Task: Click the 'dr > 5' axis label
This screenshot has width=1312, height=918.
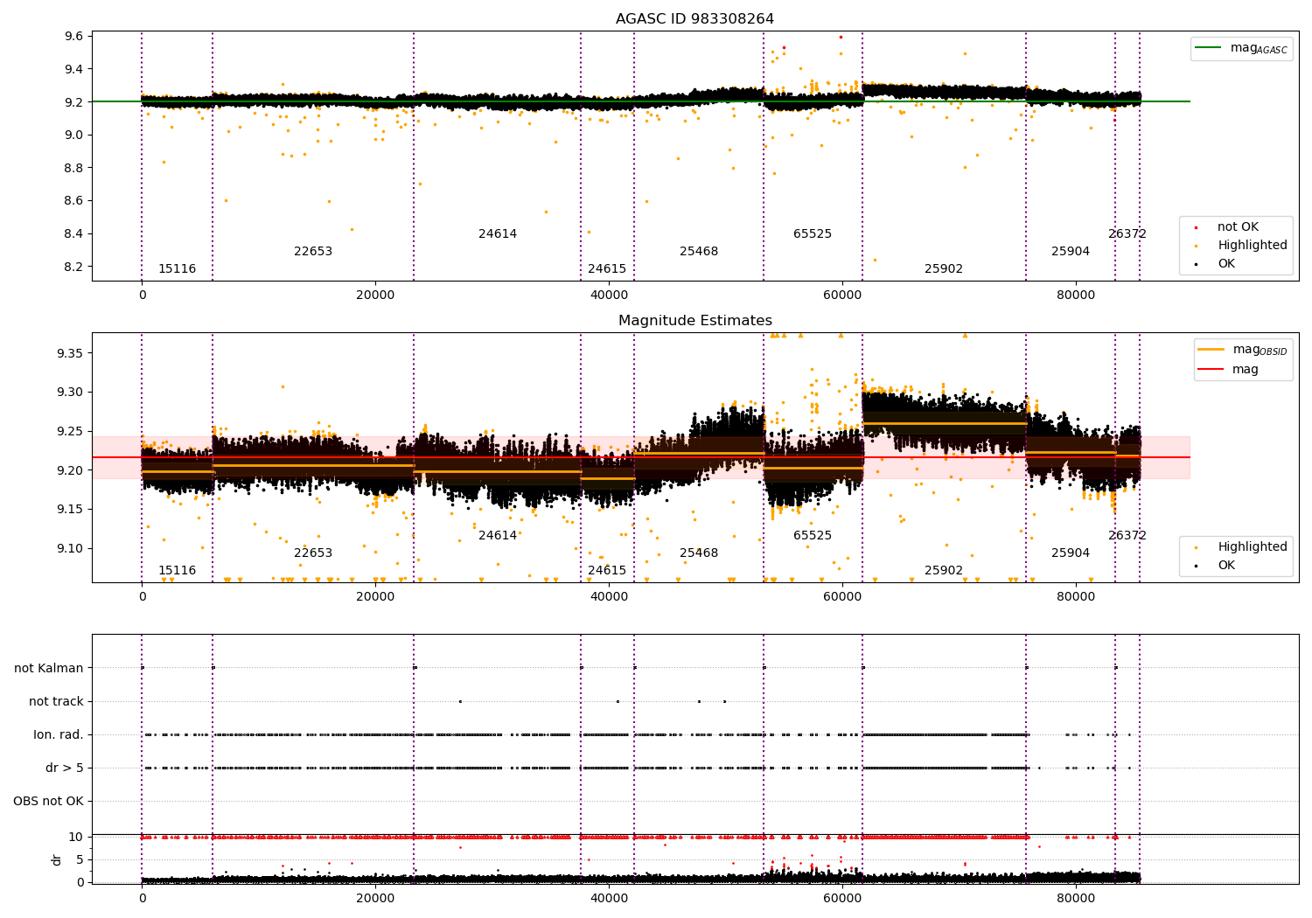Action: coord(65,768)
